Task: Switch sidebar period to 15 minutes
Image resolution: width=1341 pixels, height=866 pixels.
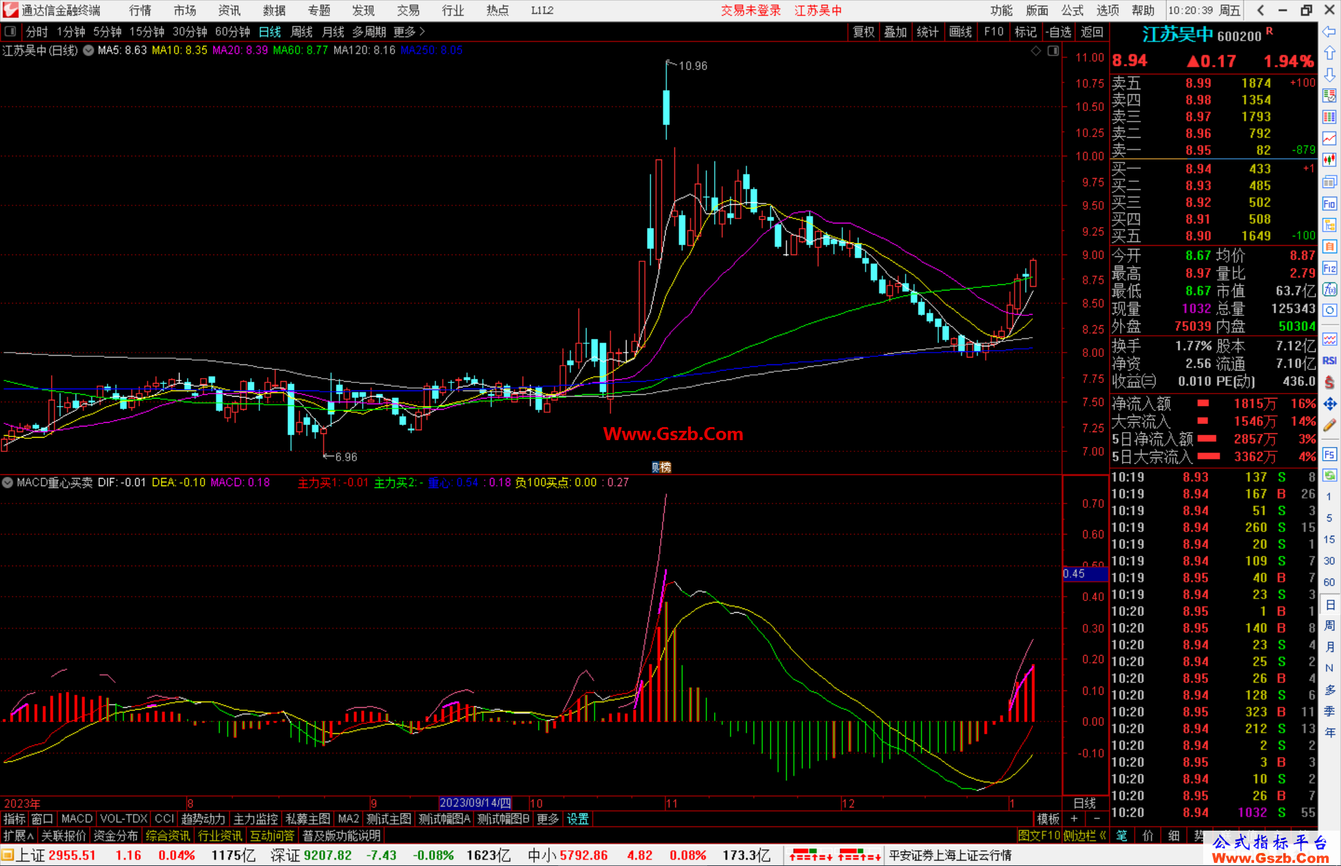Action: (1329, 539)
